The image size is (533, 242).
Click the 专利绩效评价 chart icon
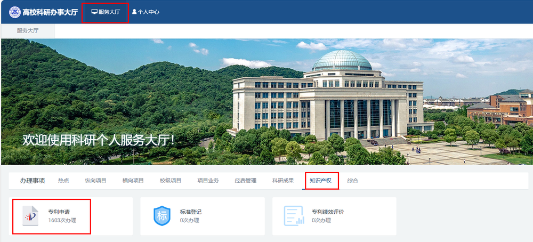pyautogui.click(x=294, y=216)
